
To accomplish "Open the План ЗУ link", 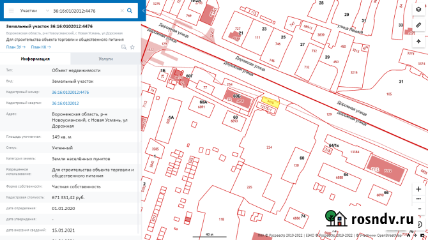I will (x=16, y=47).
